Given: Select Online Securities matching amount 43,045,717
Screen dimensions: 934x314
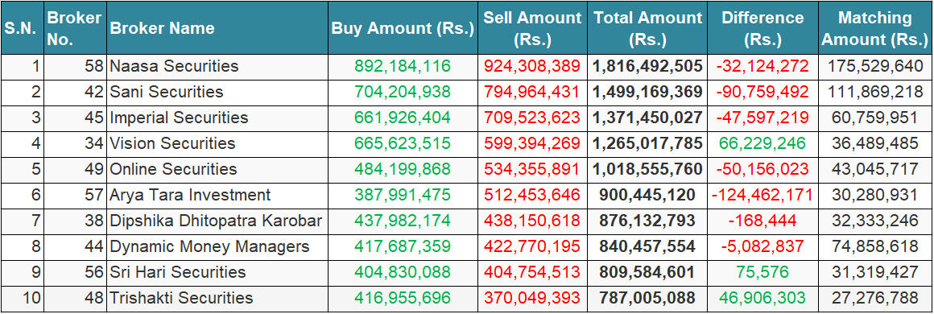Looking at the screenshot, I should (875, 169).
